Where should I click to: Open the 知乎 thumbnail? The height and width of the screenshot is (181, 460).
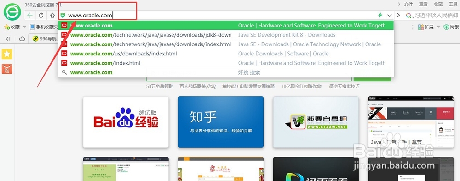(221, 122)
